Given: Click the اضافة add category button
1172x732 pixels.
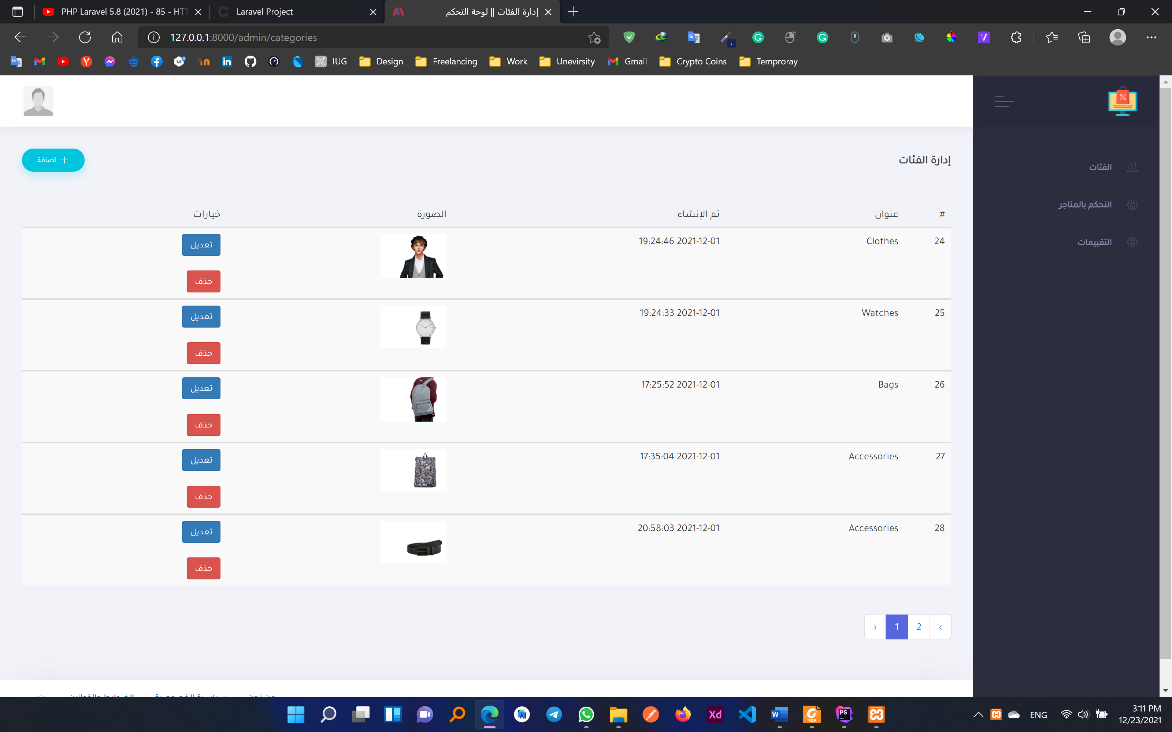Looking at the screenshot, I should 53,160.
